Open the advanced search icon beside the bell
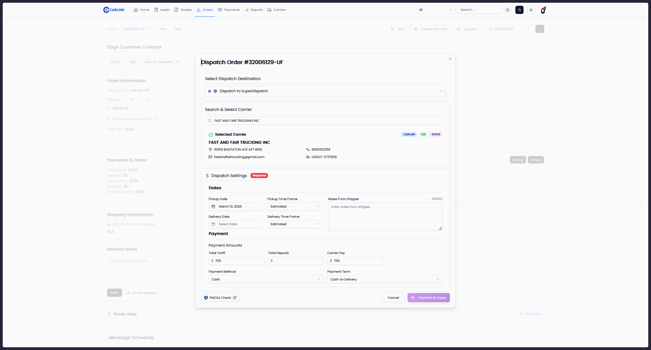The image size is (651, 350). 519,10
